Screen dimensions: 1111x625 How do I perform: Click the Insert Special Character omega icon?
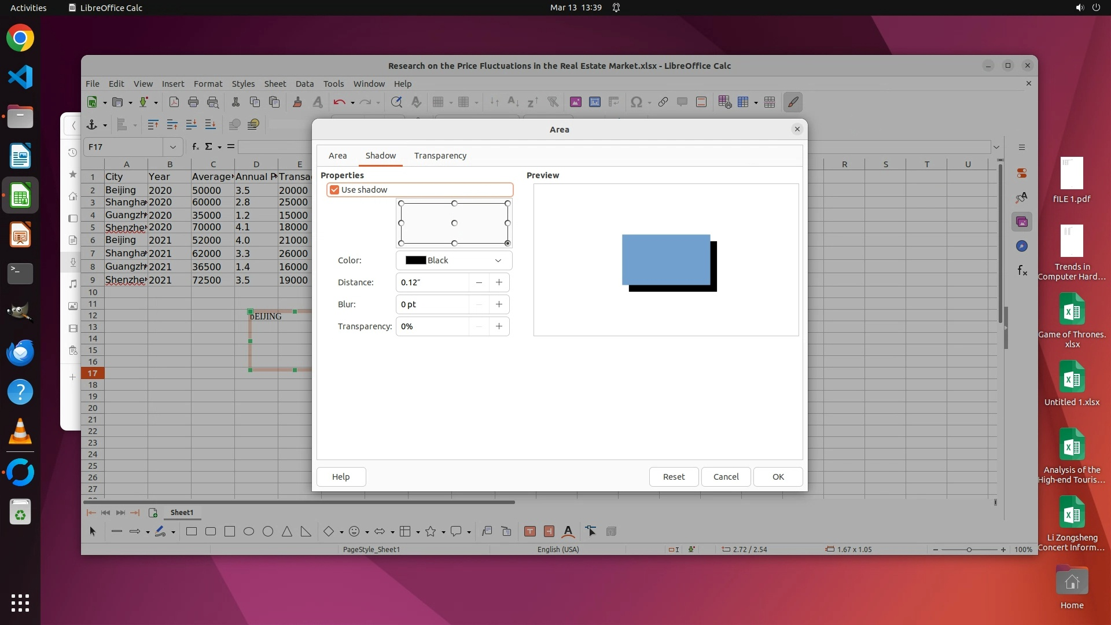tap(636, 102)
